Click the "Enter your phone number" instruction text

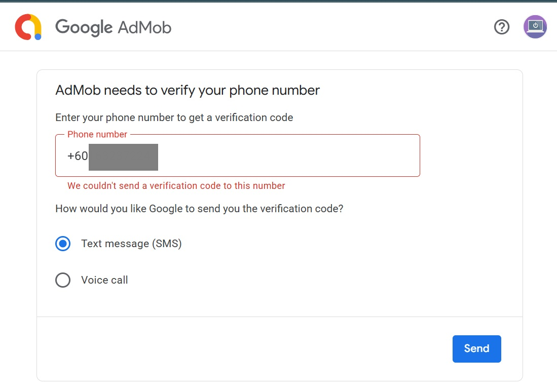pos(174,117)
